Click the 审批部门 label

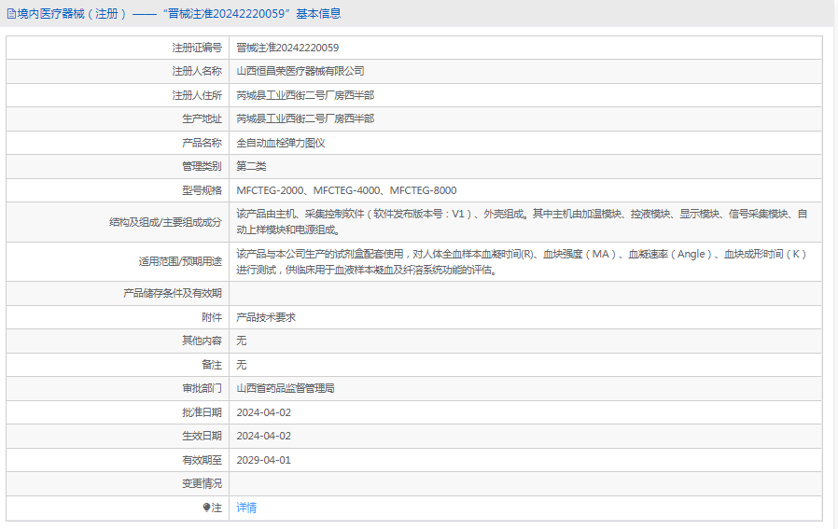point(202,388)
